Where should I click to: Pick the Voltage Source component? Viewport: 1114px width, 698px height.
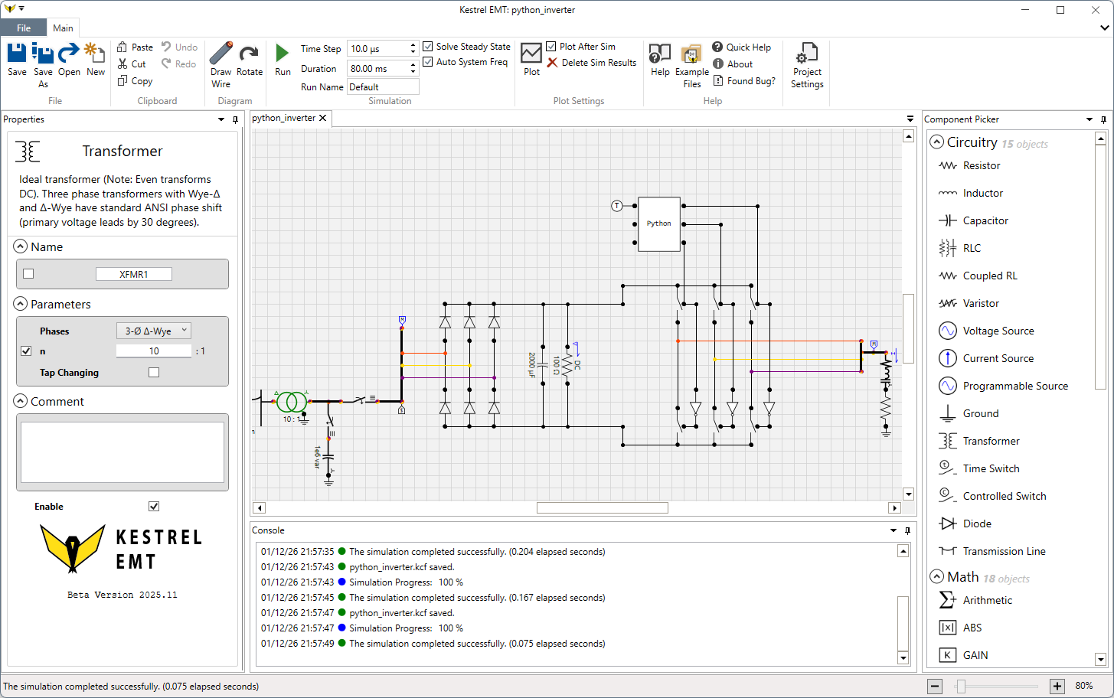pos(998,331)
